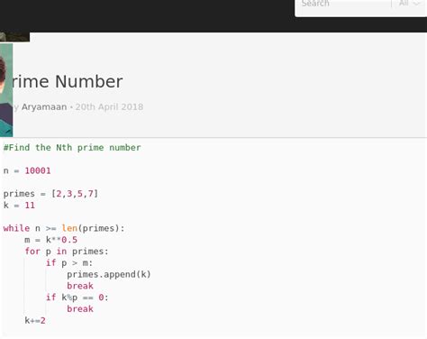Click the primes.append(k) line
427x339 pixels.
click(109, 274)
